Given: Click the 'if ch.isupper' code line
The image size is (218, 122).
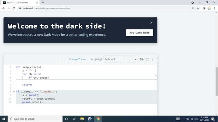Looking at the screenshot, I should (x=39, y=78).
